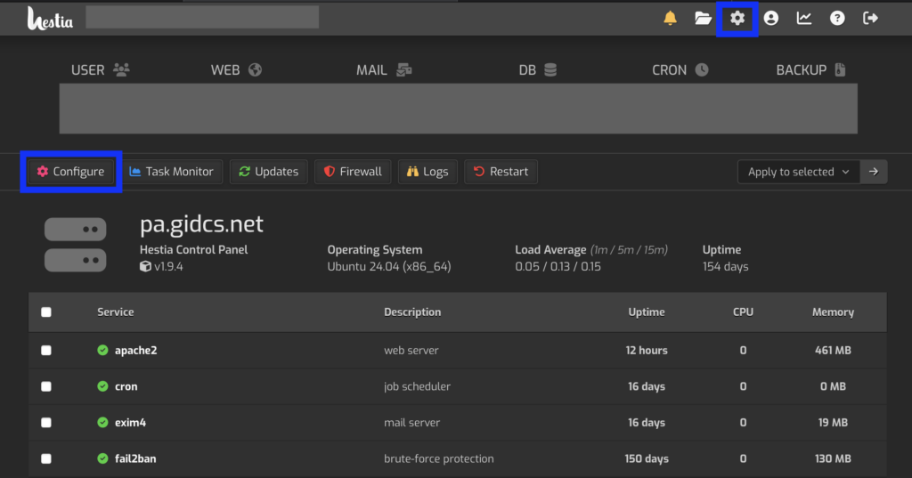Viewport: 912px width, 478px height.
Task: Open the file manager folder icon
Action: 704,18
